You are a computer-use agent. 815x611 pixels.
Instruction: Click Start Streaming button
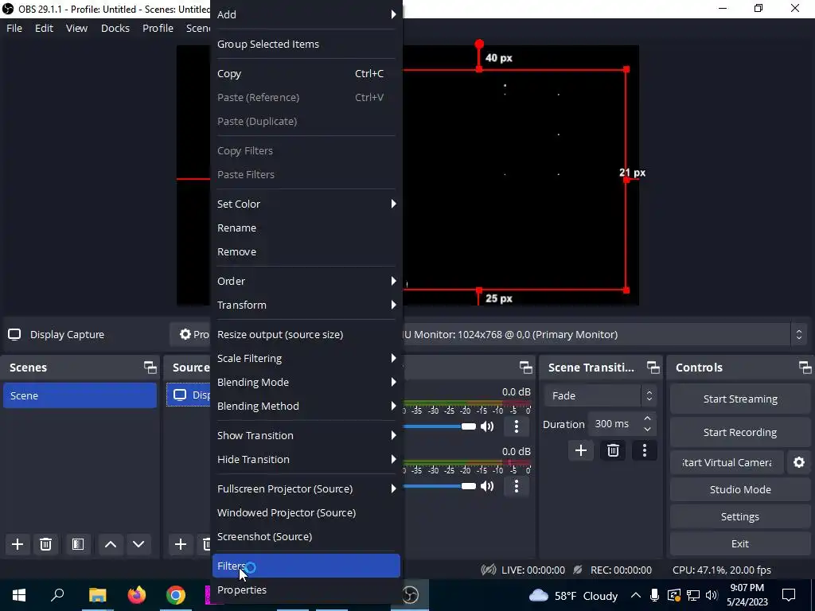pos(740,399)
